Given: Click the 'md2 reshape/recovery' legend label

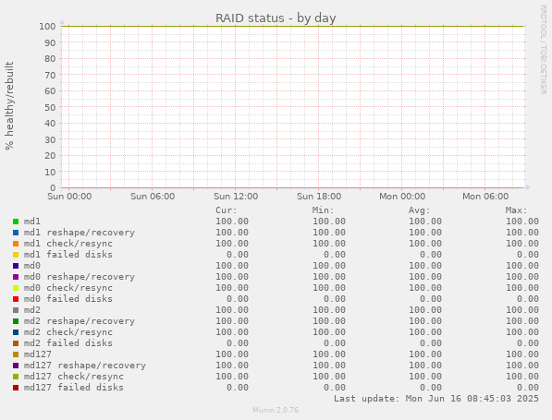Looking at the screenshot, I should (80, 321).
